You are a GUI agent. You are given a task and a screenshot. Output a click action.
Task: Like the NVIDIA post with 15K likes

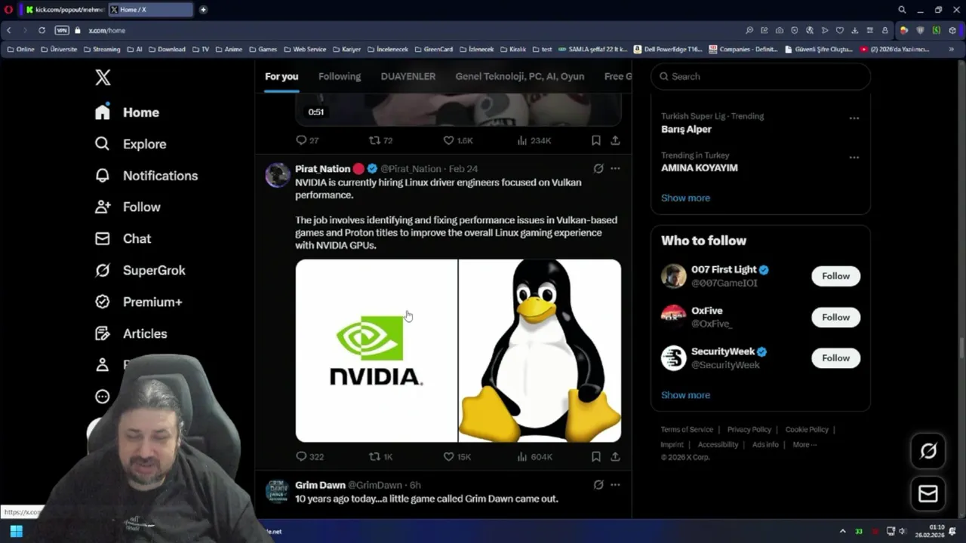(457, 456)
